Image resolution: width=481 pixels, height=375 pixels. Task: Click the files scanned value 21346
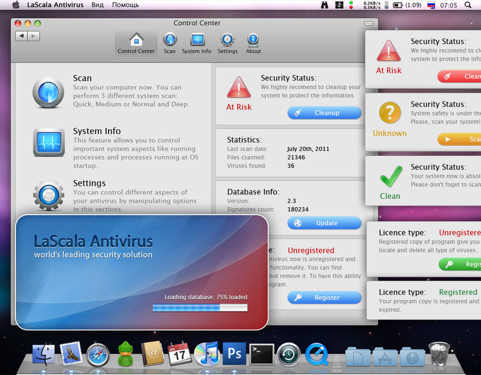[296, 157]
